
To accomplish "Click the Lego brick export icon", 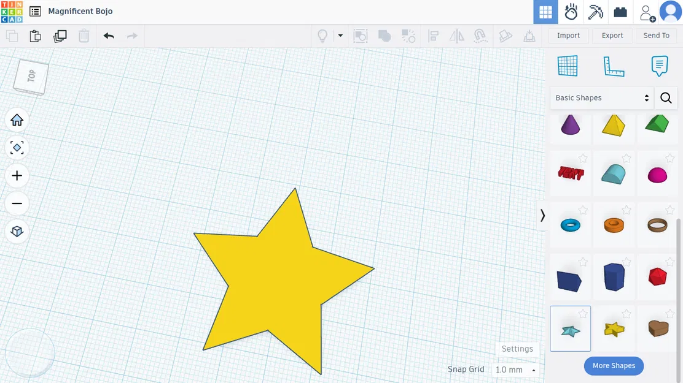I will coord(620,12).
